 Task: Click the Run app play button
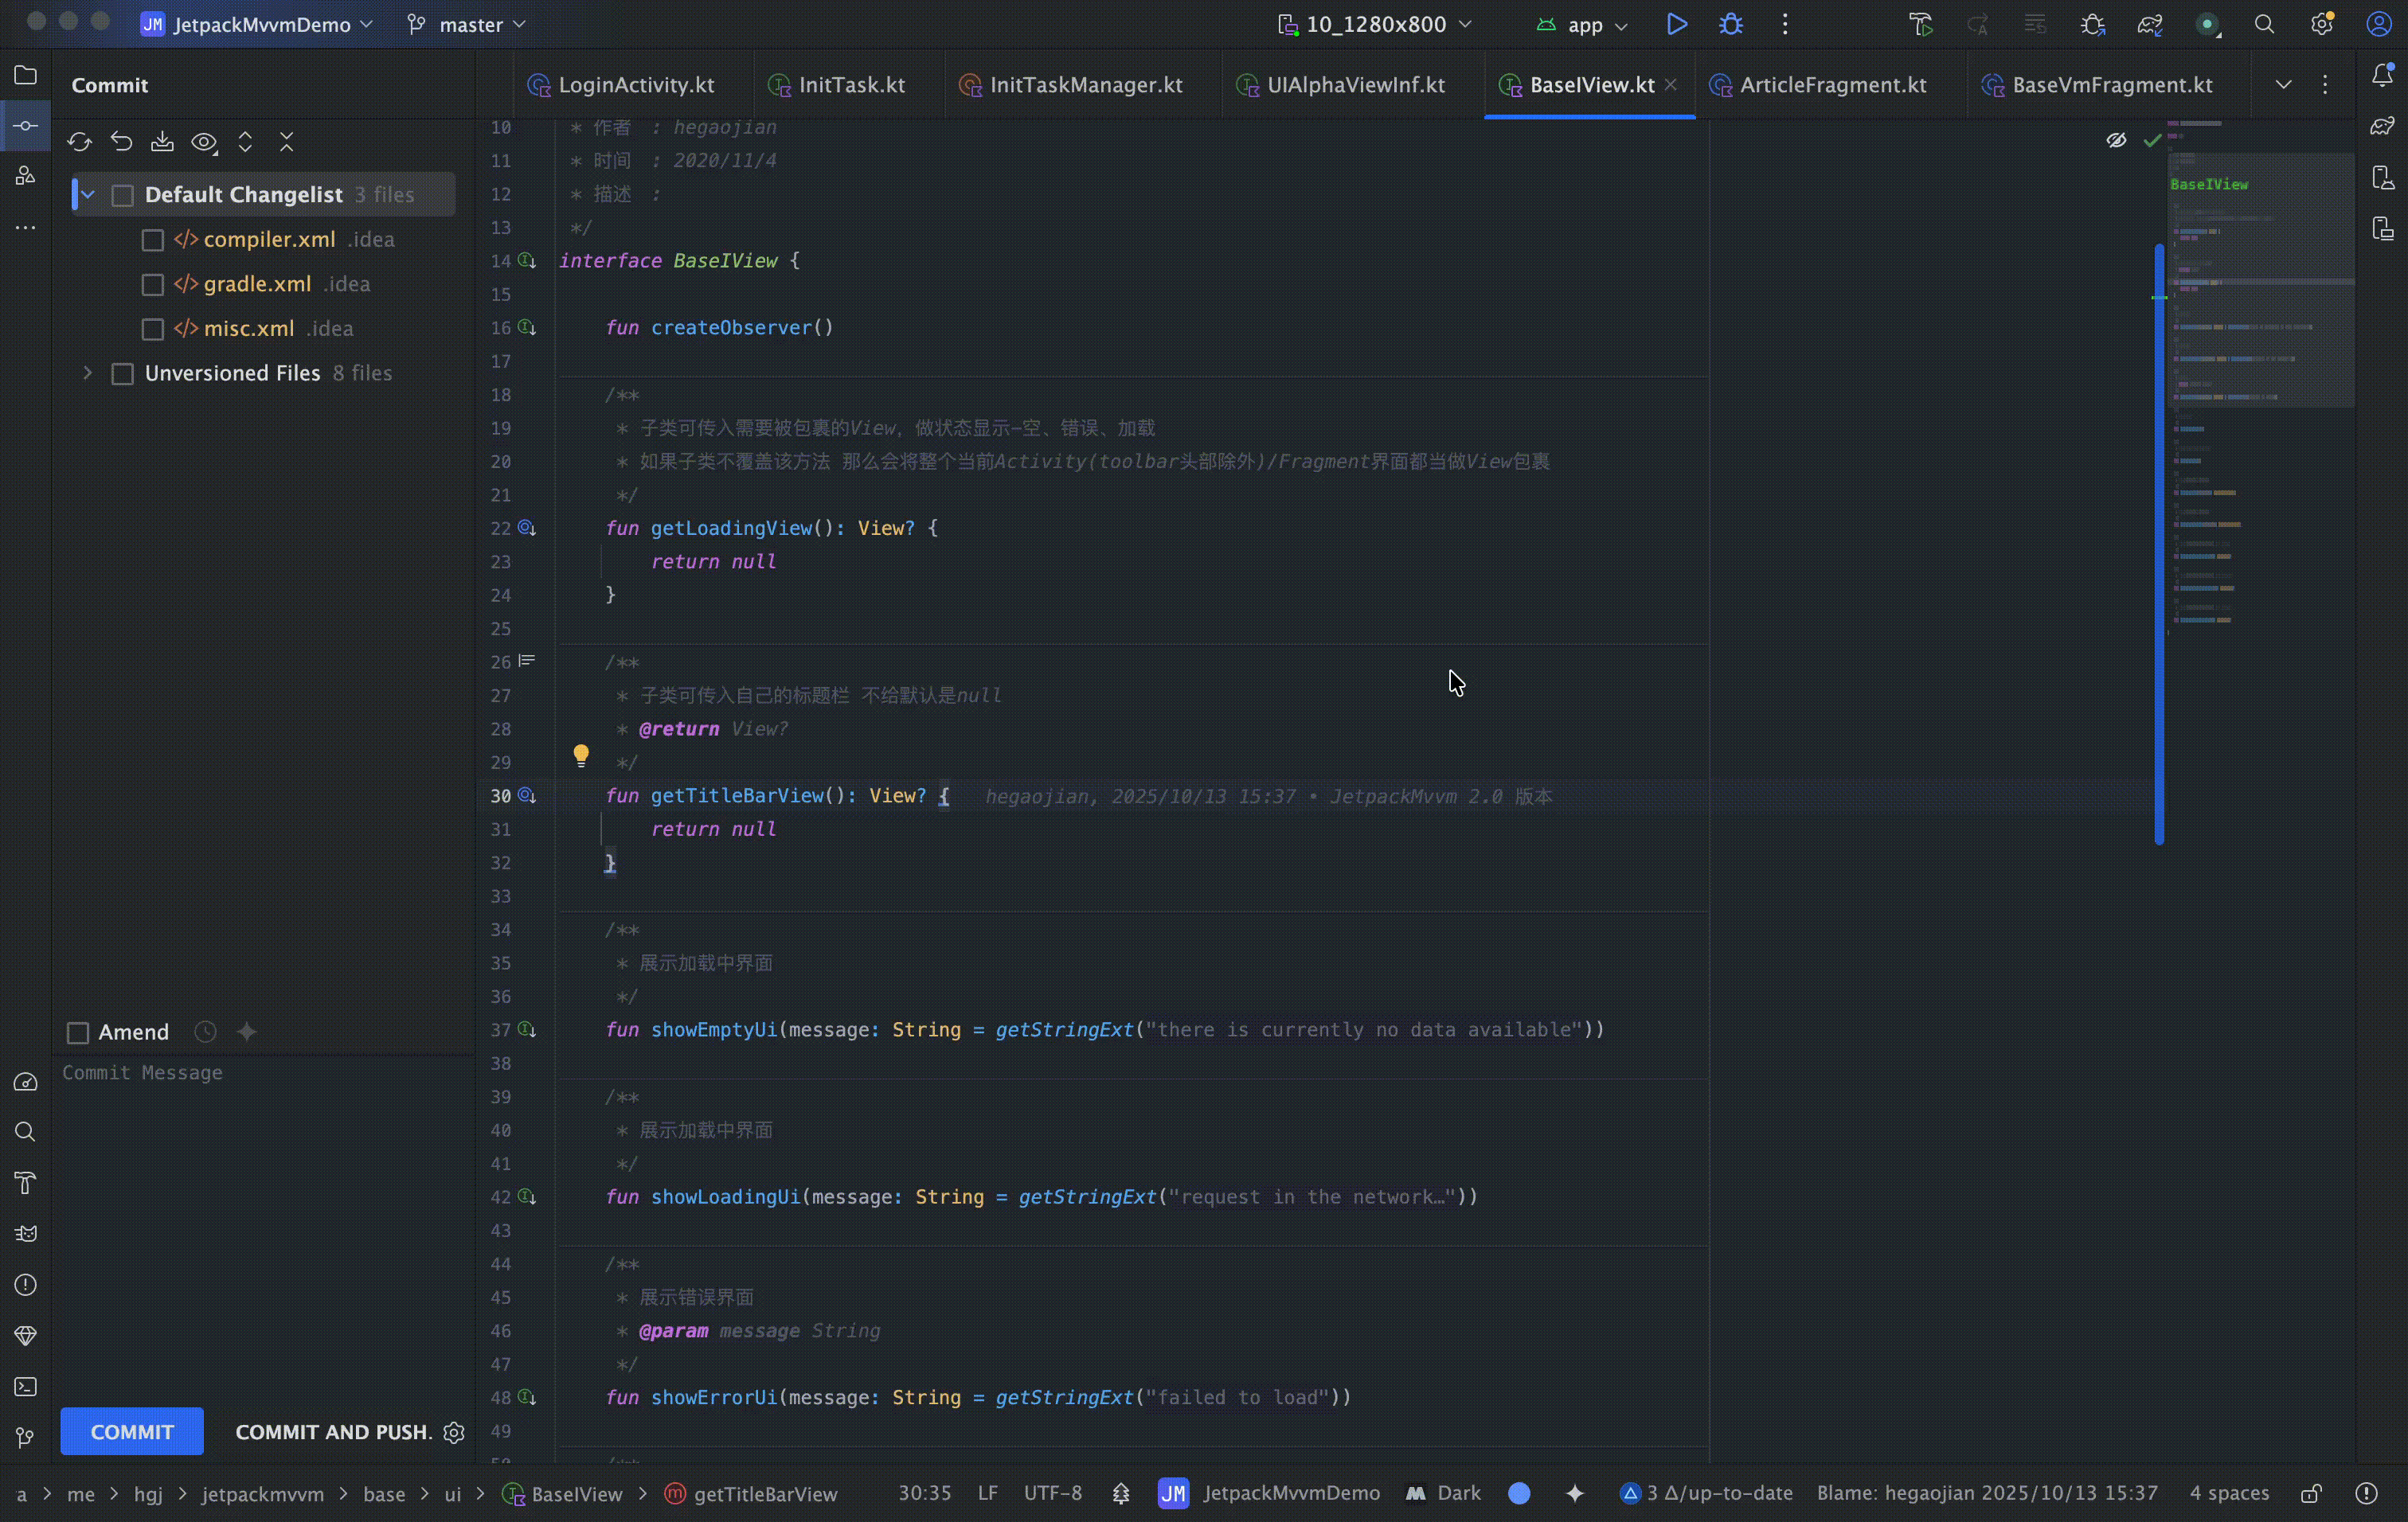1677,24
